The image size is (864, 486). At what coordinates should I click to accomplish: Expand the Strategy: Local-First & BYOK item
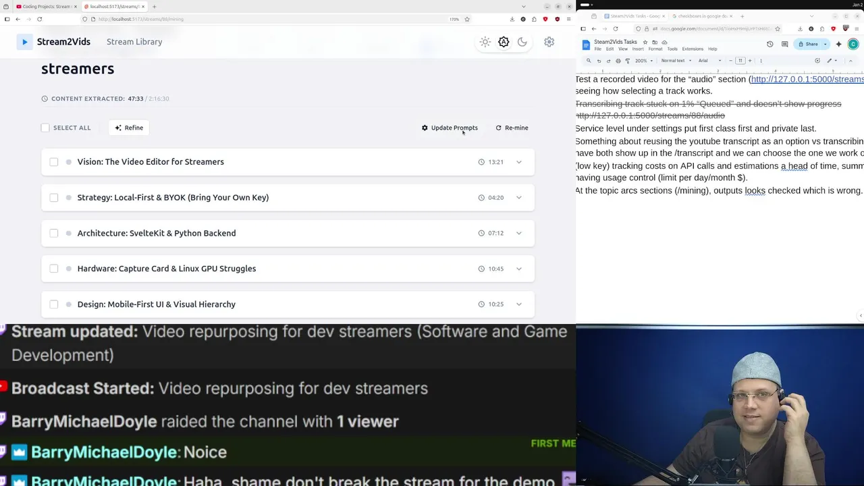click(x=519, y=198)
